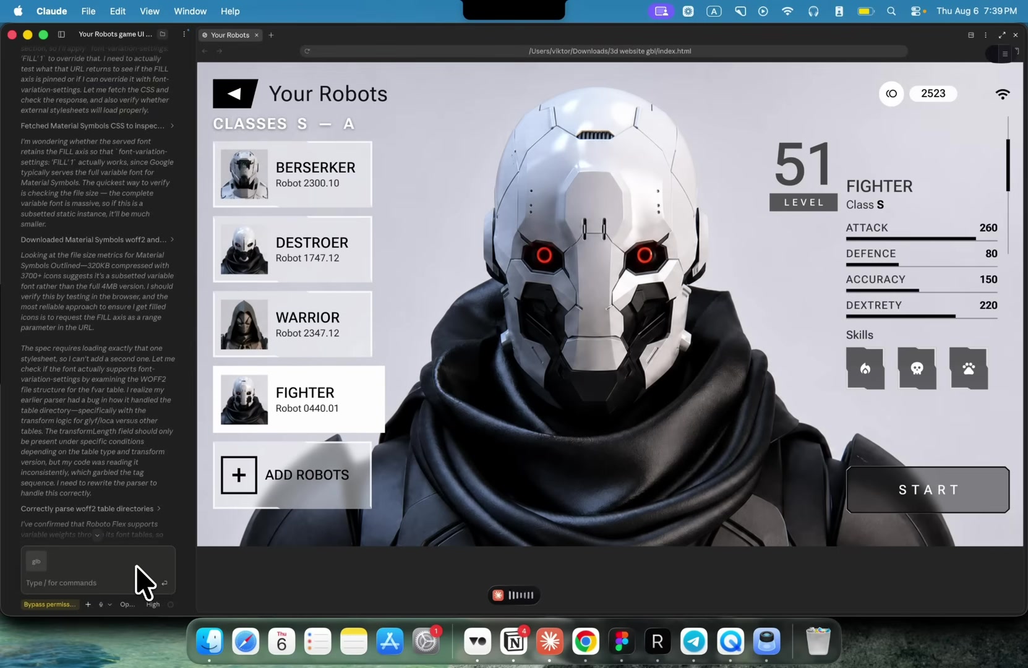Open the model selector labeled Op...
1028x668 pixels.
(127, 604)
